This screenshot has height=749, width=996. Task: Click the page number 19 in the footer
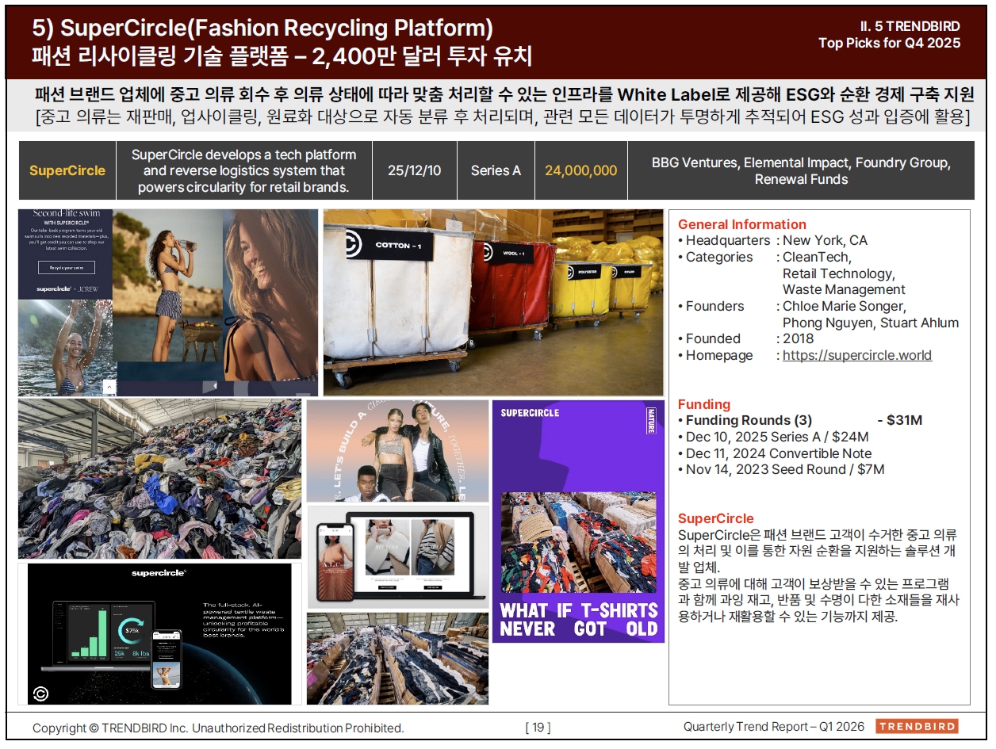pyautogui.click(x=538, y=728)
